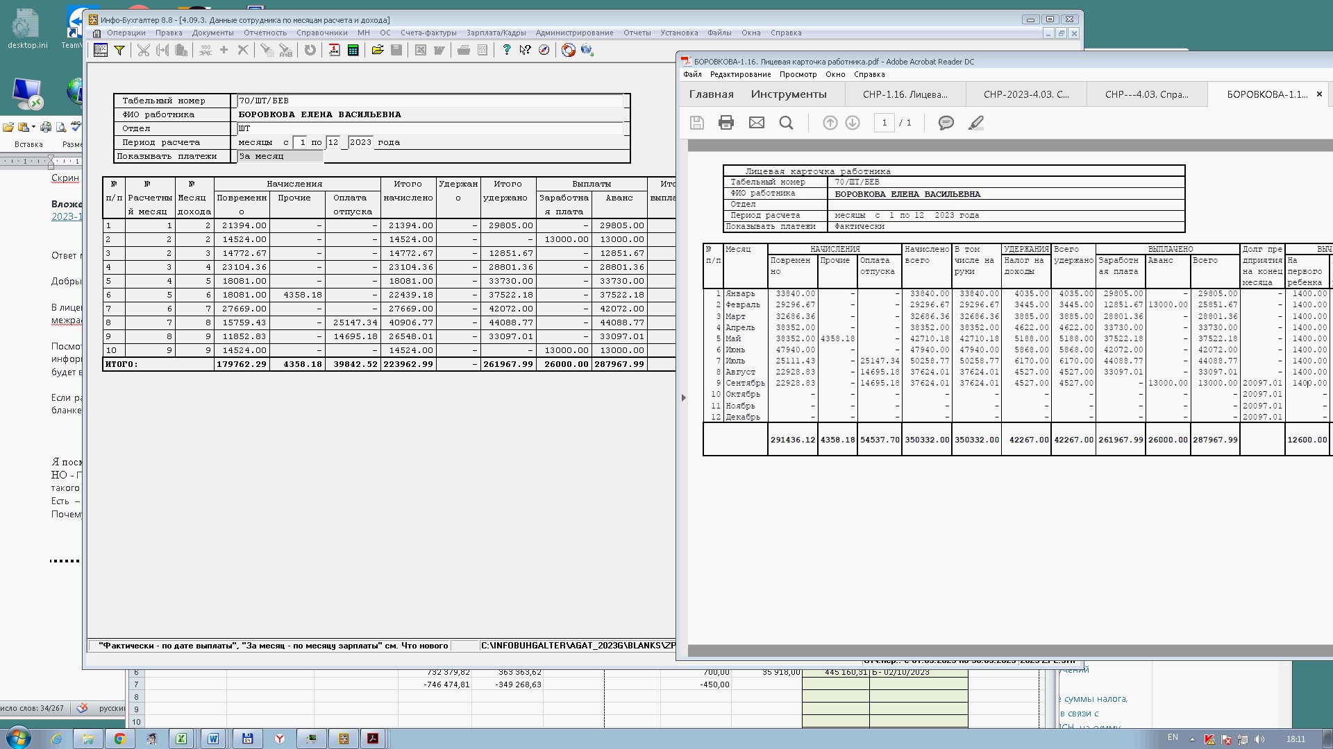
Task: Open the Инструменты tab in Acrobat
Action: (788, 94)
